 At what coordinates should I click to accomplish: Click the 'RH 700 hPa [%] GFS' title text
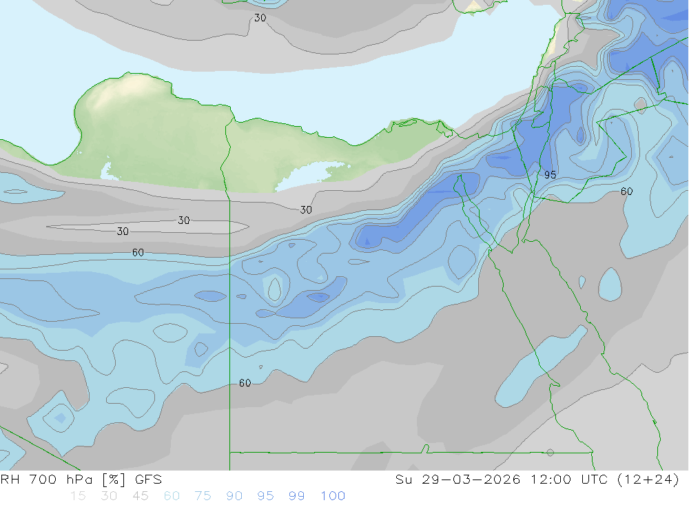(81, 480)
